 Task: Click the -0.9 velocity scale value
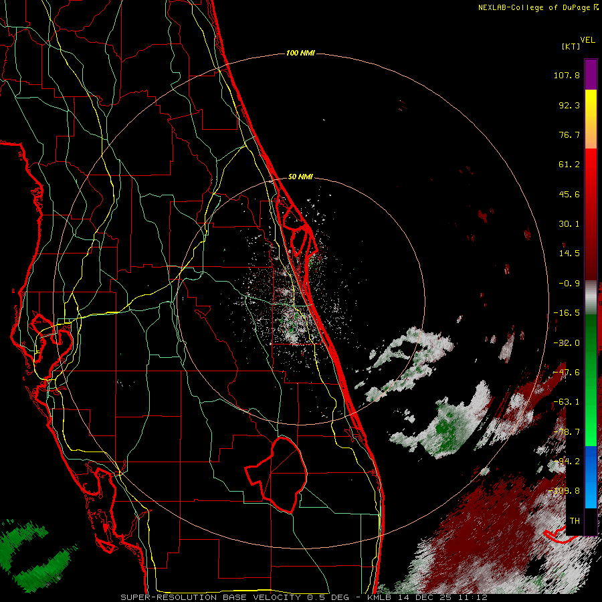[x=569, y=284]
